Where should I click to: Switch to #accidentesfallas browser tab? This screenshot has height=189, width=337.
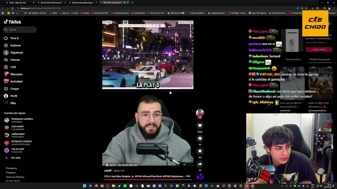[x=83, y=3]
